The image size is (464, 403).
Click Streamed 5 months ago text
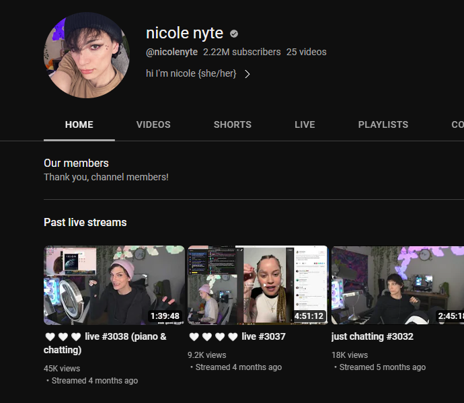point(383,367)
